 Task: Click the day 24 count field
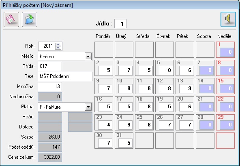[x=126, y=125]
